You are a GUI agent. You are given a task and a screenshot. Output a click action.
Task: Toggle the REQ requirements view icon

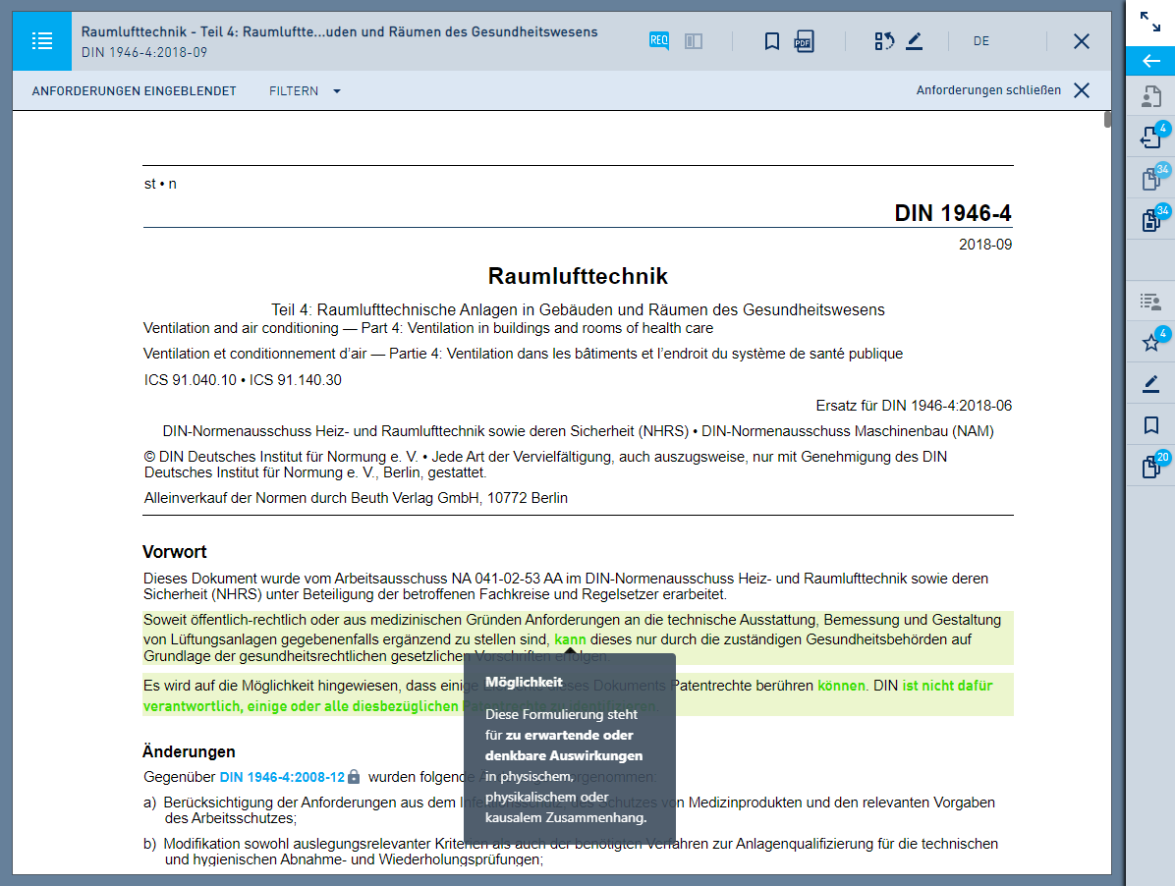click(658, 41)
